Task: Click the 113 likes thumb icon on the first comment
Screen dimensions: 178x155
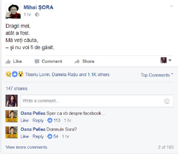Action: [50, 120]
